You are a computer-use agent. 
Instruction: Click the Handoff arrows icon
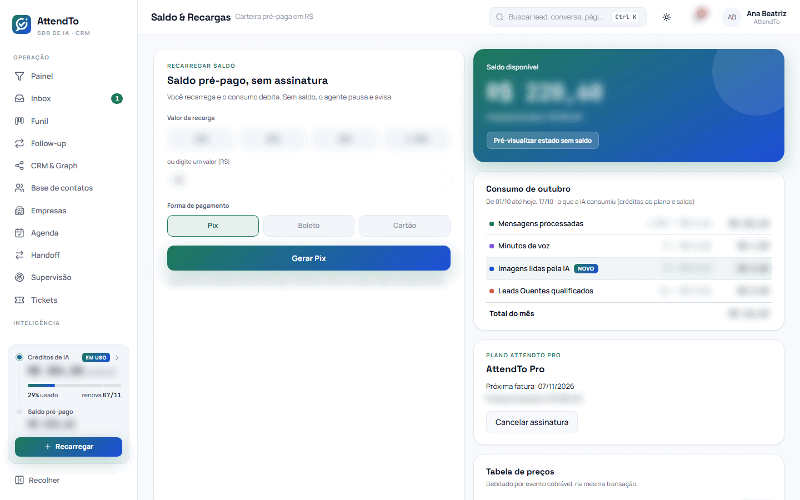pyautogui.click(x=19, y=255)
